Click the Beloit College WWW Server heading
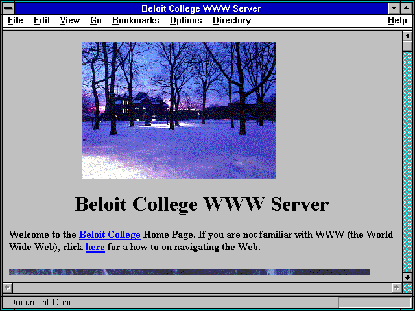415x311 pixels. [202, 204]
